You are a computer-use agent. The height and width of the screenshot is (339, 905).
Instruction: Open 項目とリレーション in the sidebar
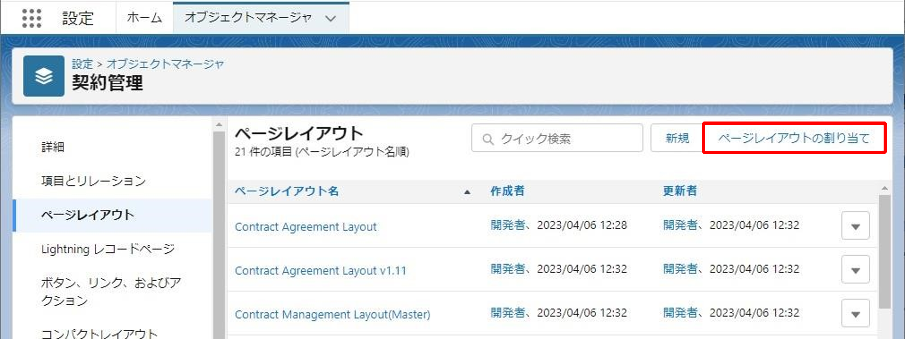tap(93, 181)
